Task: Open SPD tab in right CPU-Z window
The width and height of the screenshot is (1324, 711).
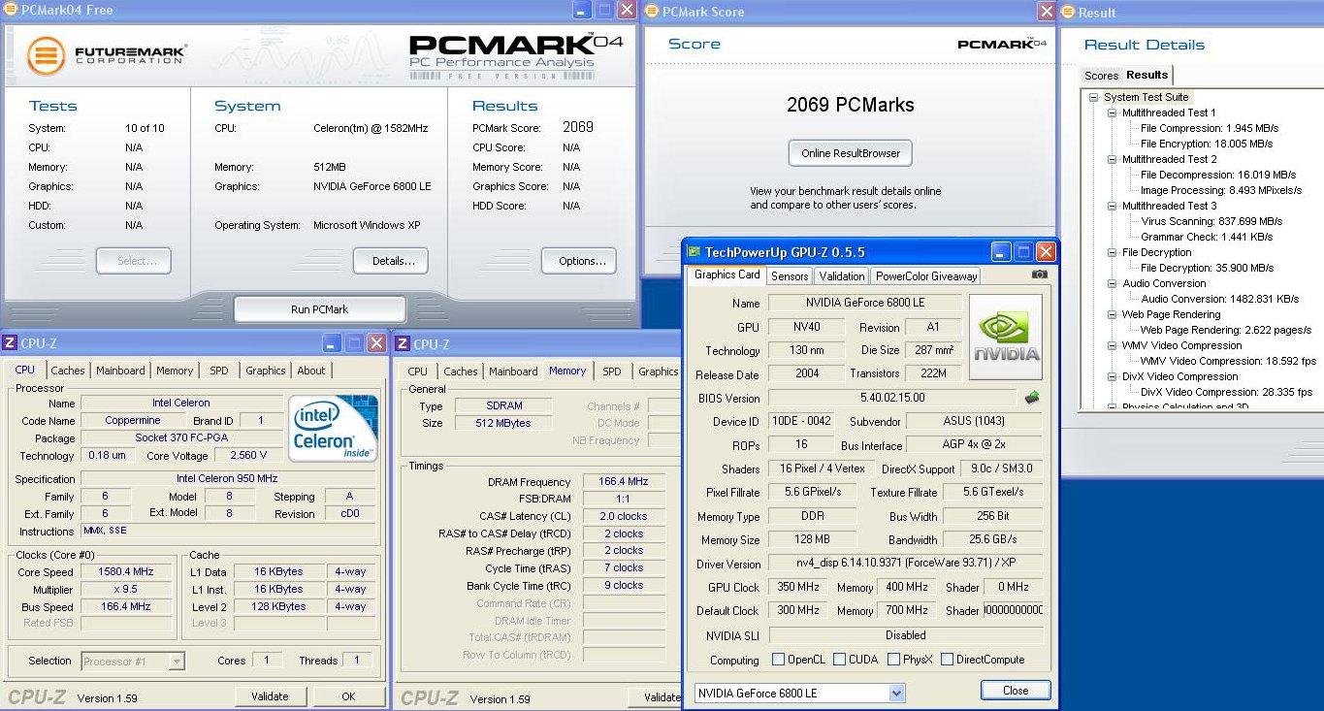Action: click(x=612, y=372)
